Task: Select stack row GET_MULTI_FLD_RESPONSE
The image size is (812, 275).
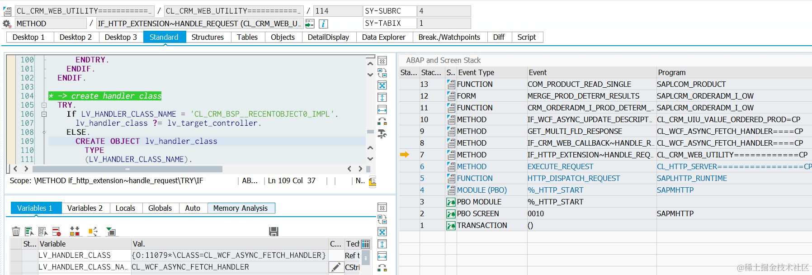Action: (605, 131)
